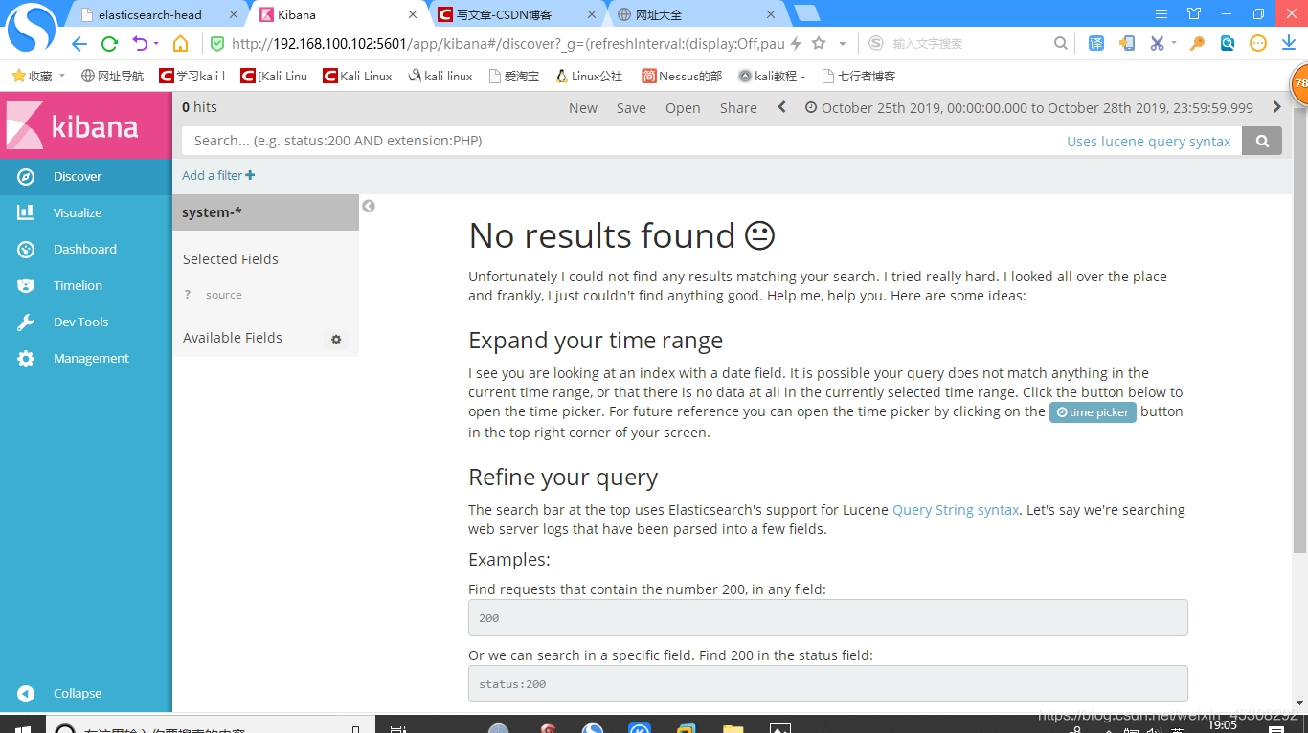The width and height of the screenshot is (1308, 733).
Task: Open Uses lucene query syntax link
Action: (1149, 142)
